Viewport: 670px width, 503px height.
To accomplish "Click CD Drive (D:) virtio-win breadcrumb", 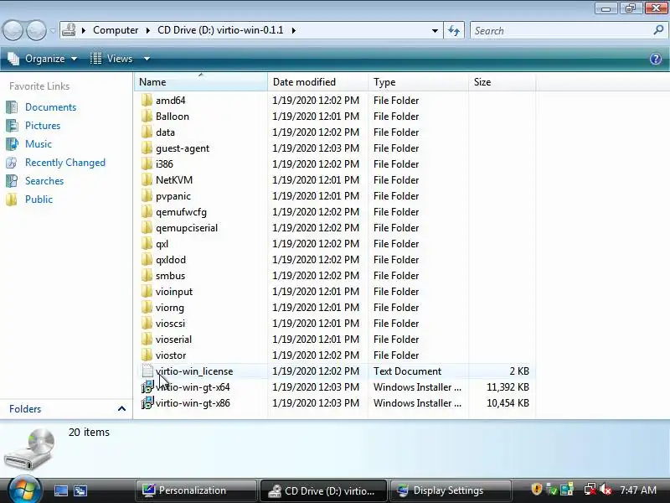I will [x=220, y=30].
